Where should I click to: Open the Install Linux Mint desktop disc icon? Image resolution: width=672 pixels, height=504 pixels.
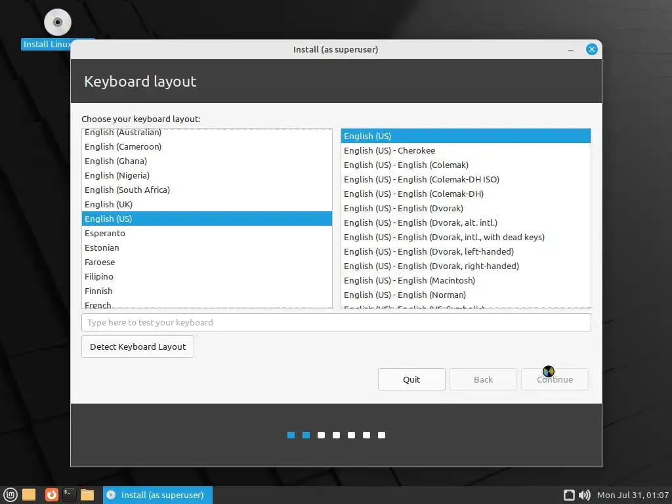click(58, 22)
